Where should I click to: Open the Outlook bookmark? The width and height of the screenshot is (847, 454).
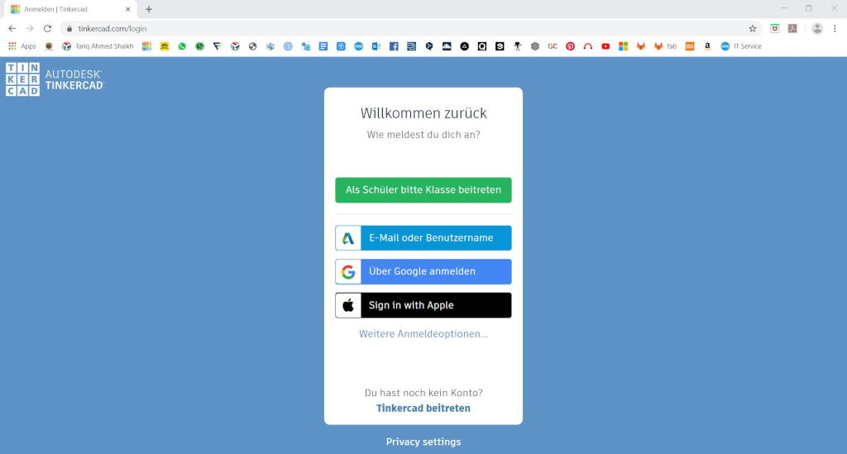[x=376, y=46]
